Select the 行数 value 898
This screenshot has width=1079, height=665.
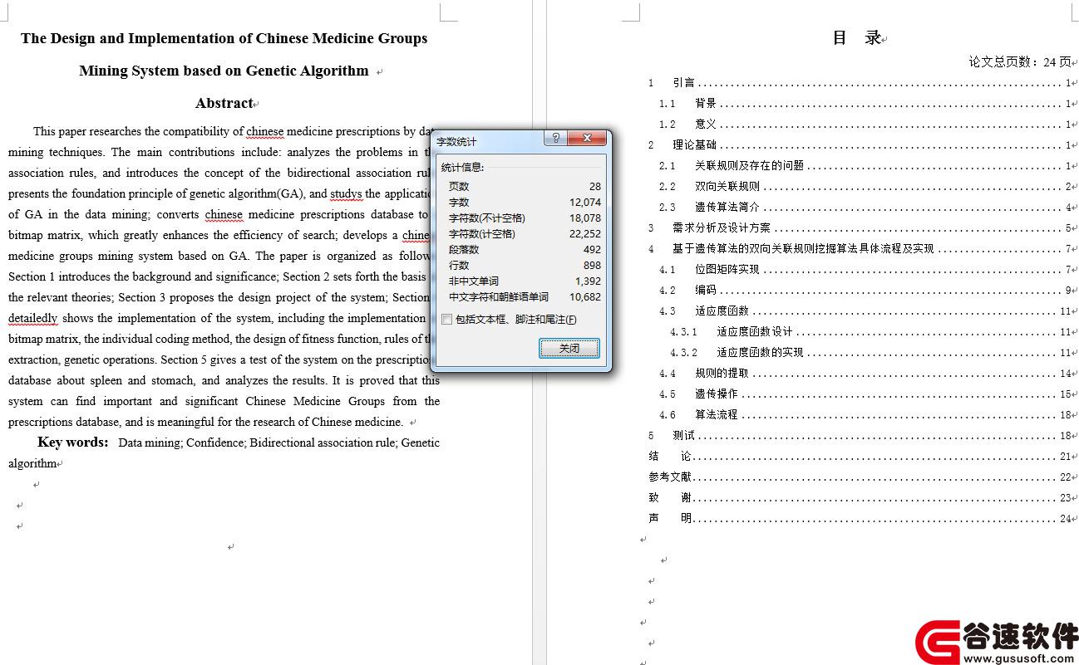point(592,266)
